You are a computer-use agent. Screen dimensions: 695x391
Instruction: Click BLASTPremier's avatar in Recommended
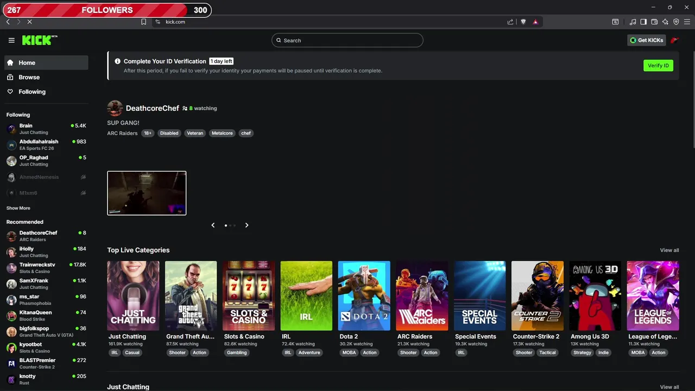pyautogui.click(x=11, y=363)
